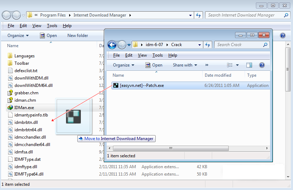Open recent locations dropdown in Crack window

[129, 45]
